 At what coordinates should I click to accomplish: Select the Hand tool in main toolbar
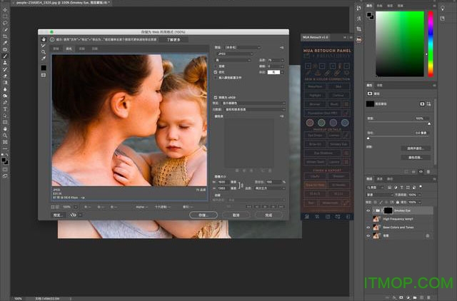click(x=5, y=129)
